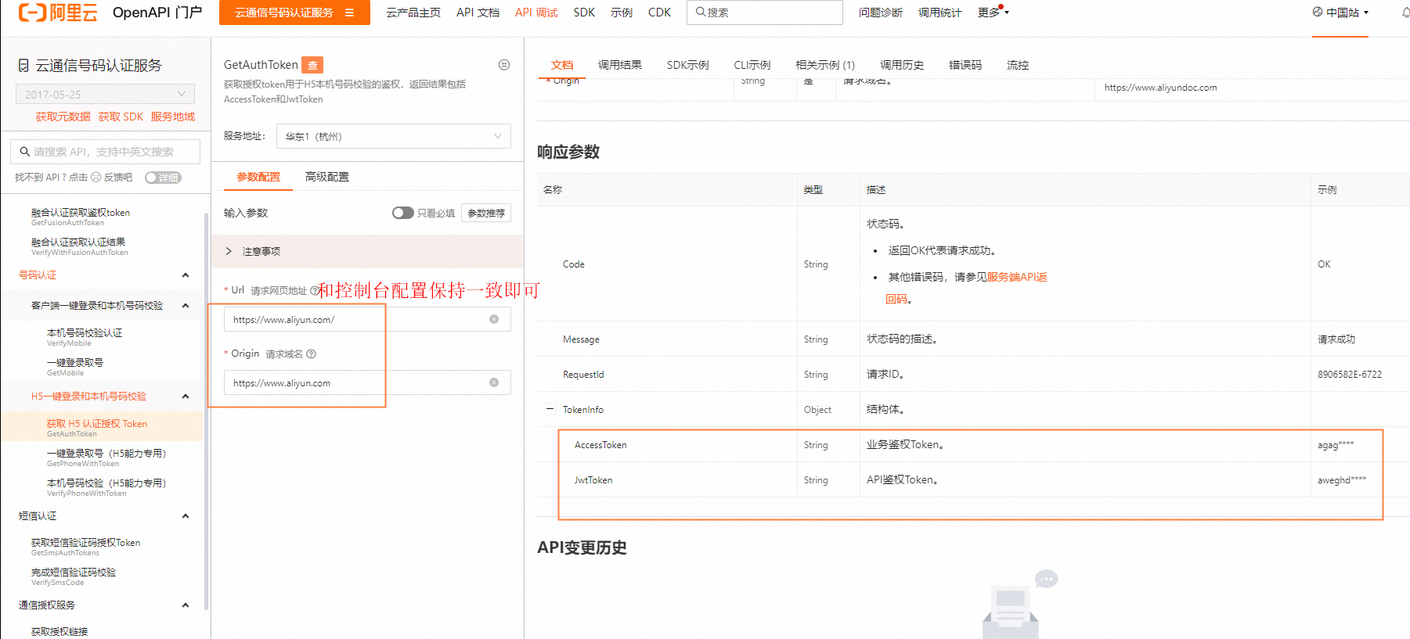Viewport: 1410px width, 639px height.
Task: Switch to the 错误码 tab
Action: pyautogui.click(x=965, y=65)
